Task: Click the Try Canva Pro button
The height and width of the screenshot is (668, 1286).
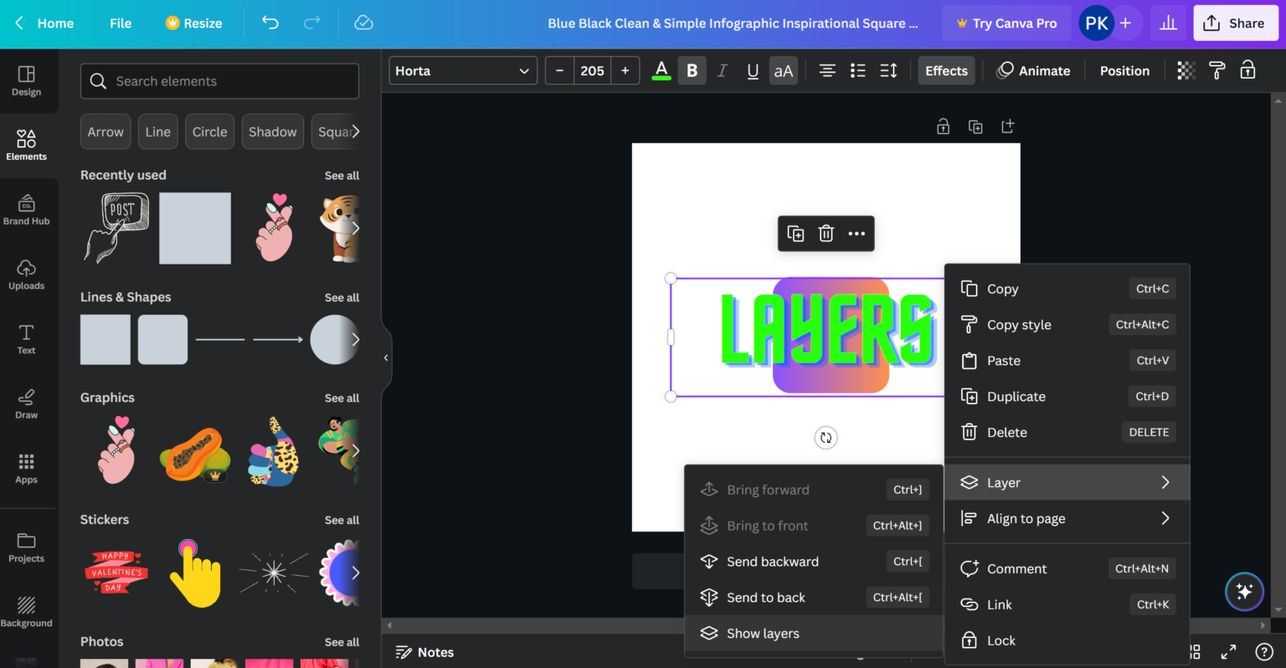Action: (1006, 23)
